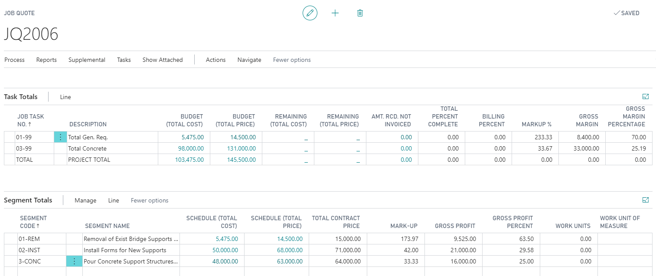The height and width of the screenshot is (276, 656).
Task: Collapse Fewer options in Segment Totals
Action: [x=149, y=200]
